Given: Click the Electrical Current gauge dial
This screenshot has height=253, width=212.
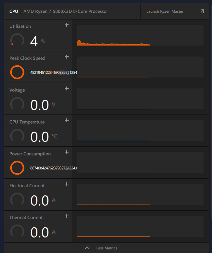Looking at the screenshot, I should click(x=17, y=199).
